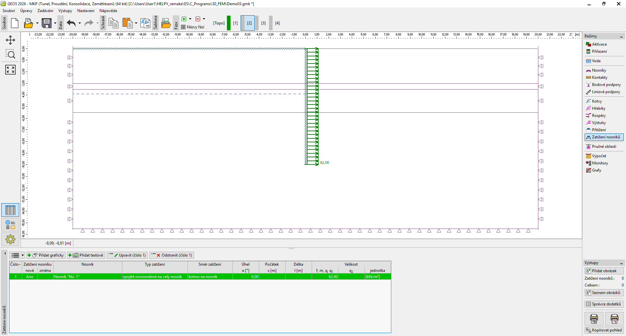This screenshot has height=336, width=626.
Task: Toggle the table view panel button
Action: (10, 210)
